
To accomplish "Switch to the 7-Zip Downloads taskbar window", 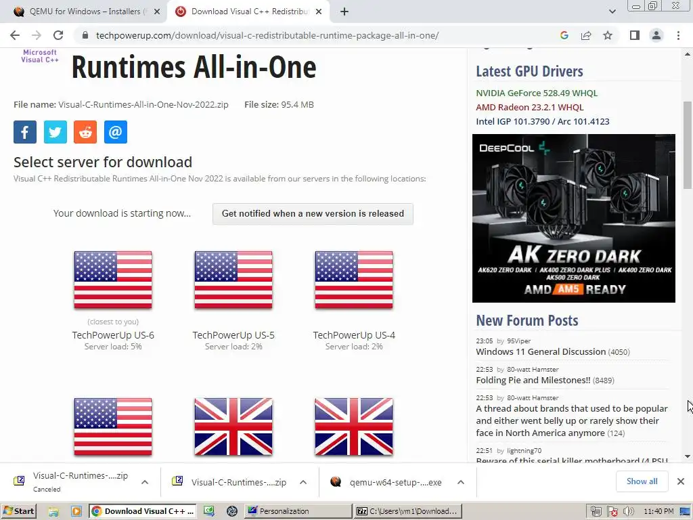I will pyautogui.click(x=408, y=511).
